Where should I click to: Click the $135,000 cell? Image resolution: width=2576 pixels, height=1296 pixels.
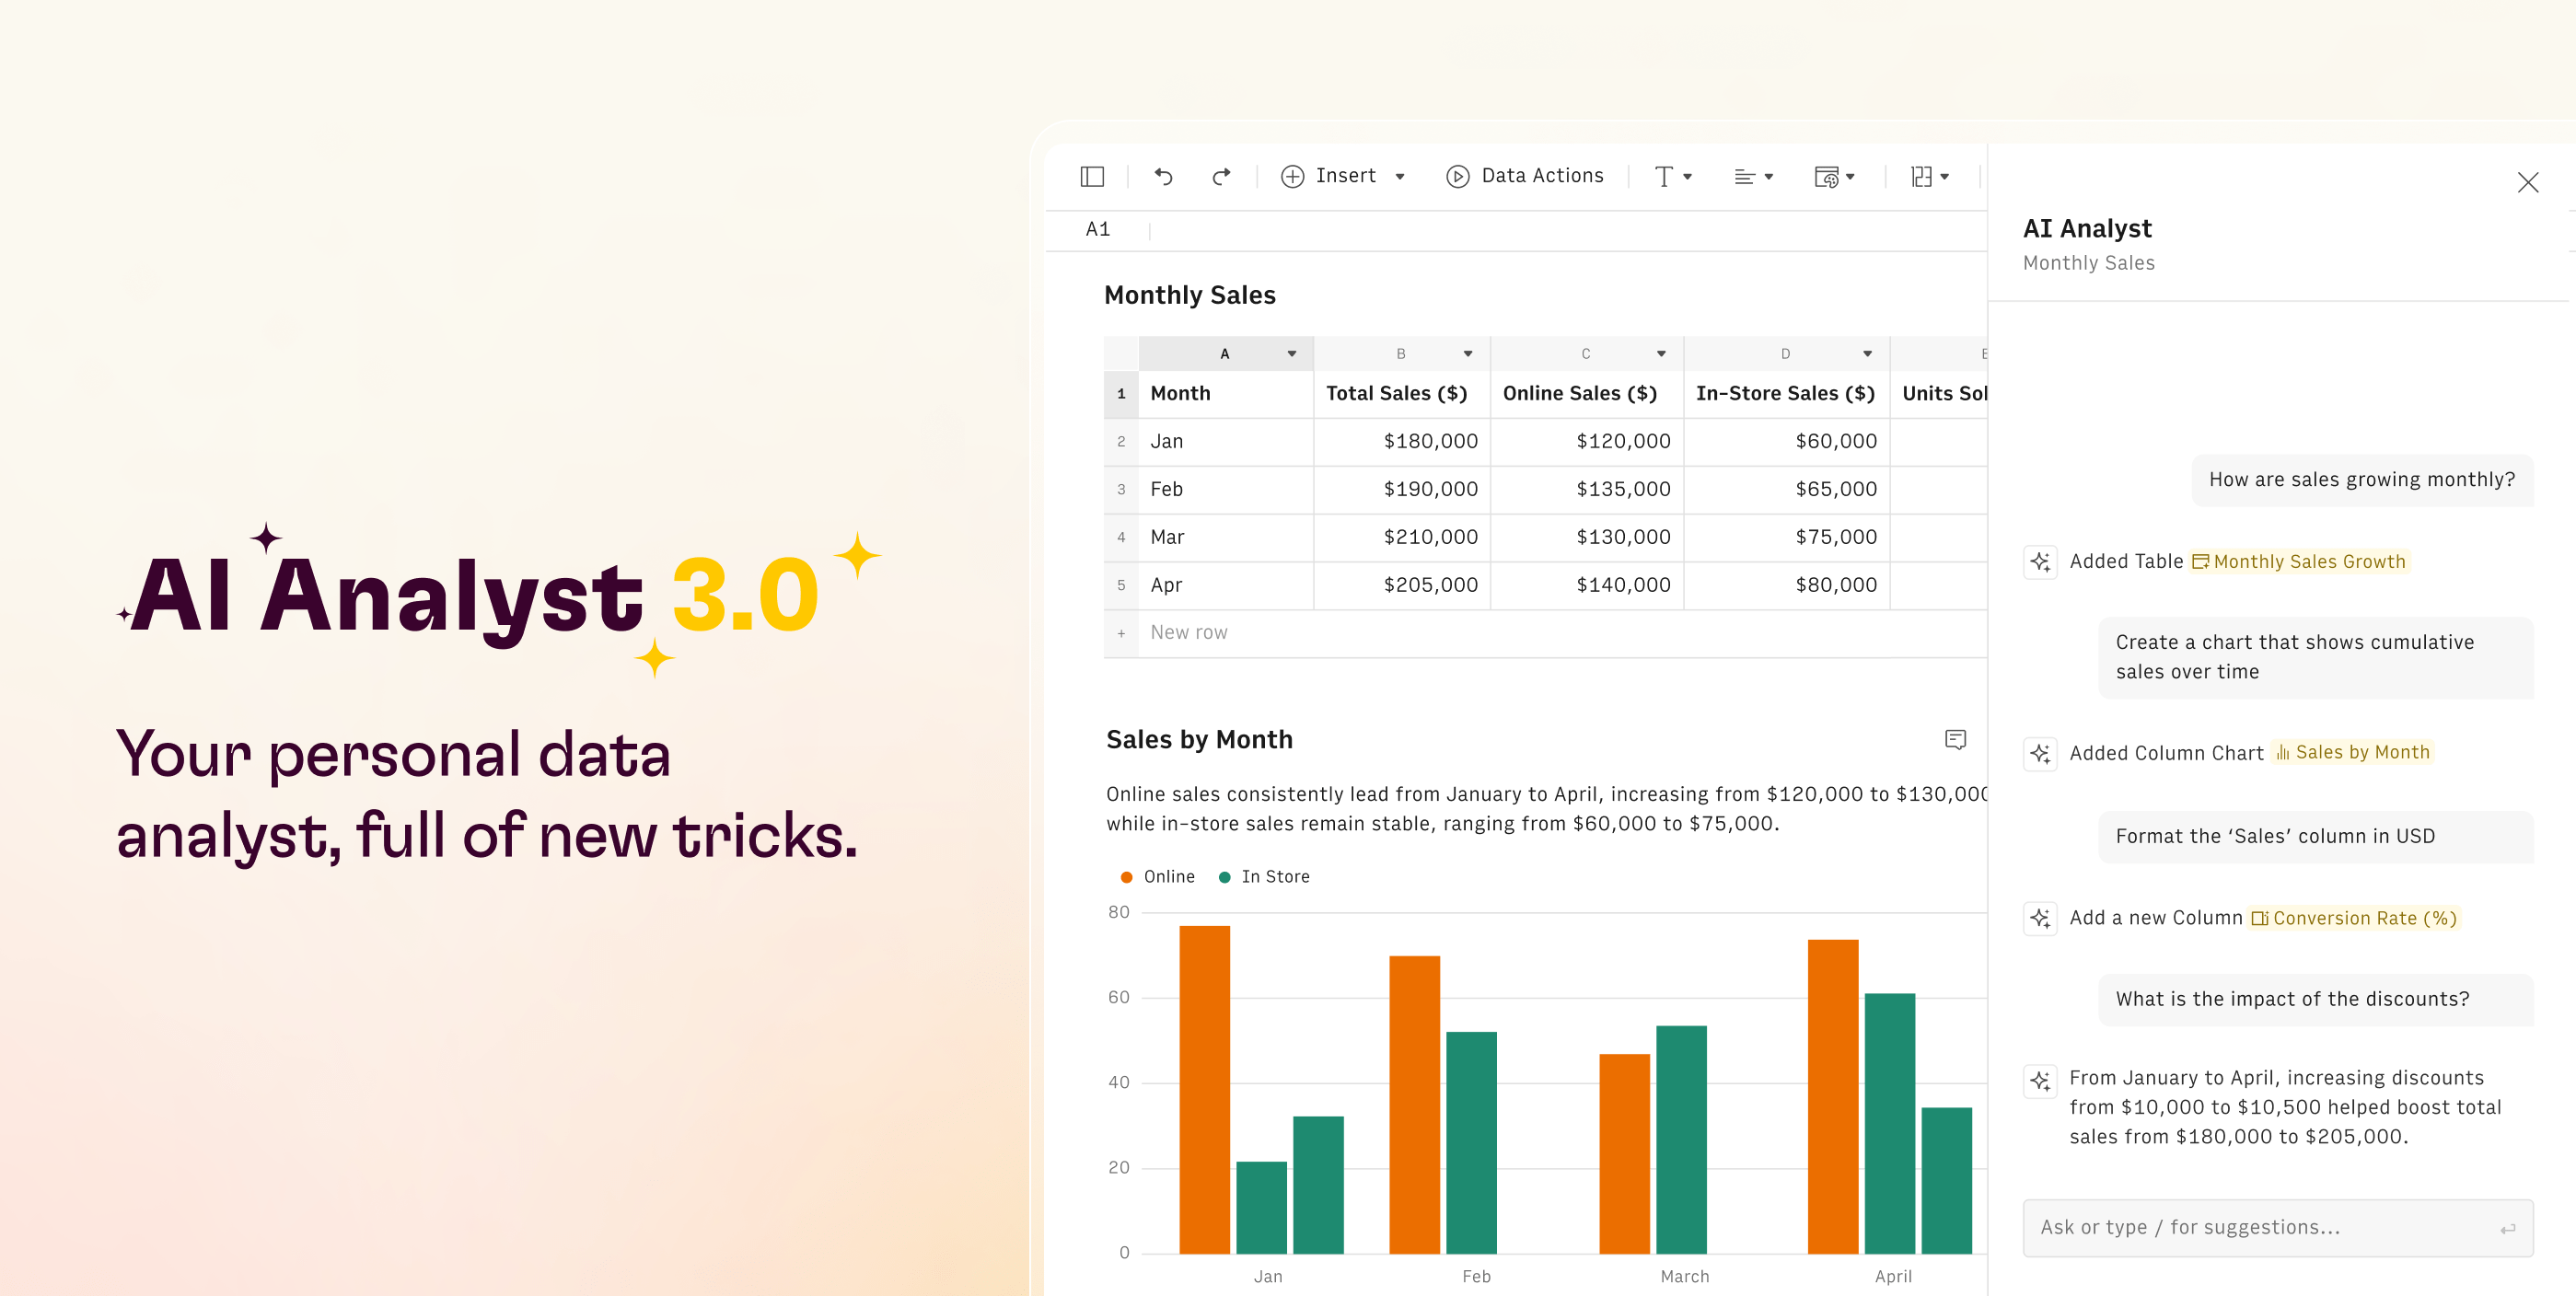point(1586,490)
